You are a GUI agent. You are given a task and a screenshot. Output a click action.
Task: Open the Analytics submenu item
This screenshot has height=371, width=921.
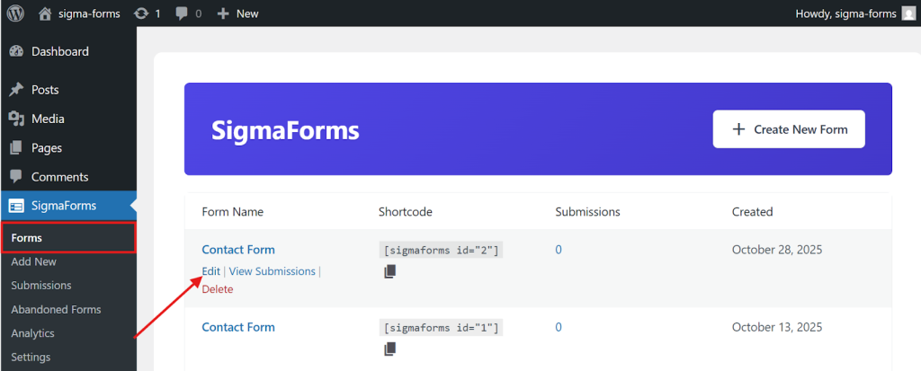pyautogui.click(x=33, y=333)
